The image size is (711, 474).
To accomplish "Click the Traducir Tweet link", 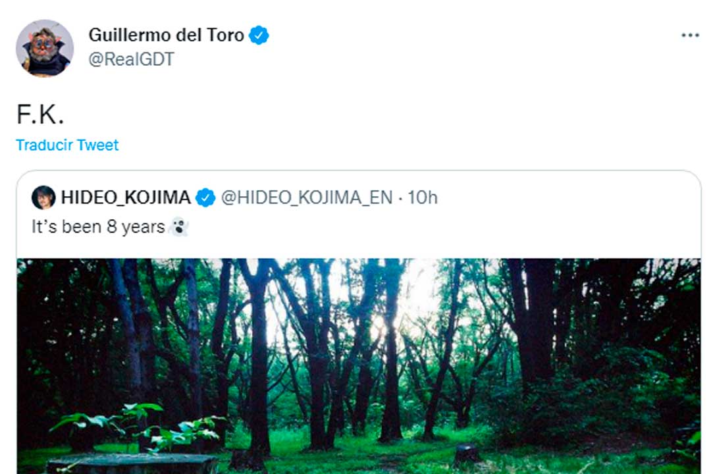I will [x=67, y=145].
